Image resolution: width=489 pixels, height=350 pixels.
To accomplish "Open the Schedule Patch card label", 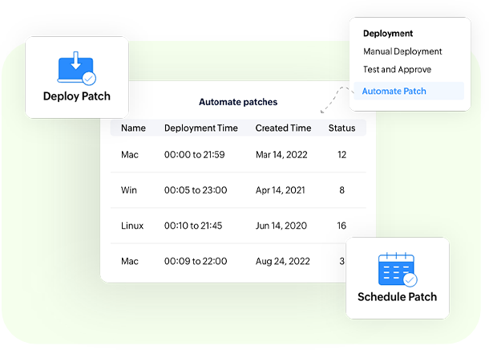I will 398,297.
